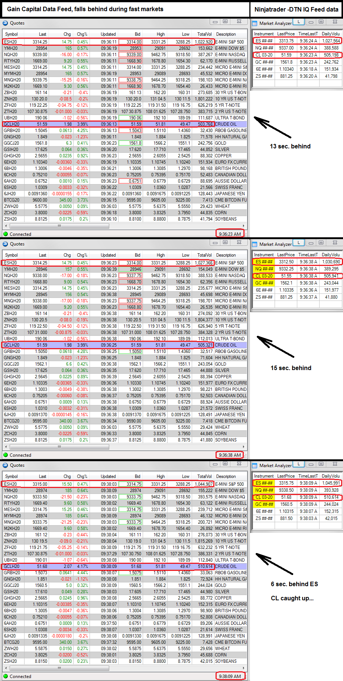Viewport: 343px width, 681px height.
Task: Click Market Analyzer icon in window showing ES 3315.75
Action: [255, 465]
